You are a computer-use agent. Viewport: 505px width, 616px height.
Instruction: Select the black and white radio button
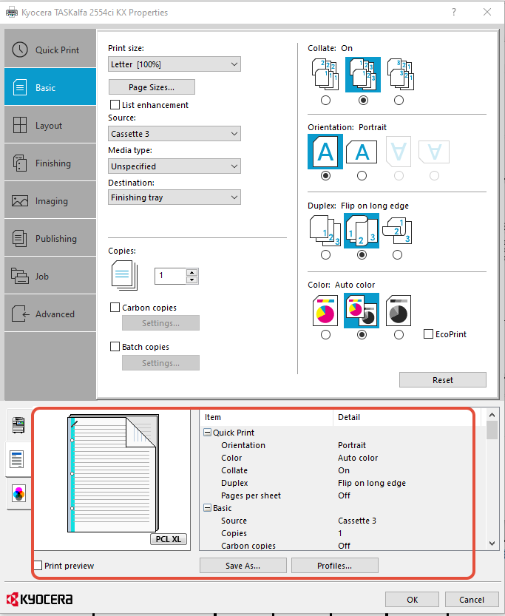(x=399, y=335)
